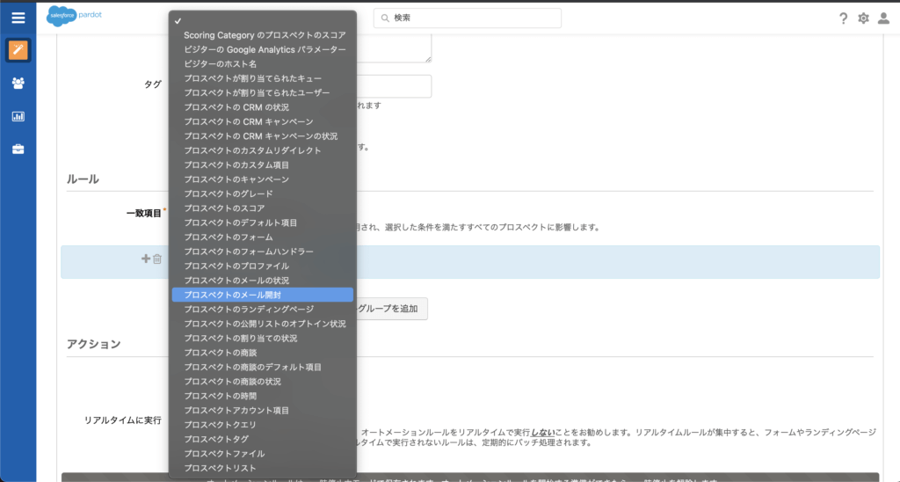The width and height of the screenshot is (900, 482).
Task: Select ビジターの Google Analytics パラメーター
Action: 262,49
